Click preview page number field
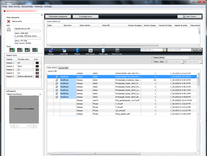This screenshot has width=207, height=156. pos(23,126)
